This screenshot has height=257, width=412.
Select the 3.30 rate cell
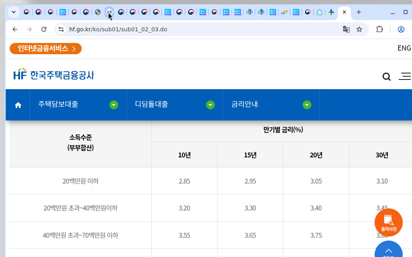pos(250,208)
